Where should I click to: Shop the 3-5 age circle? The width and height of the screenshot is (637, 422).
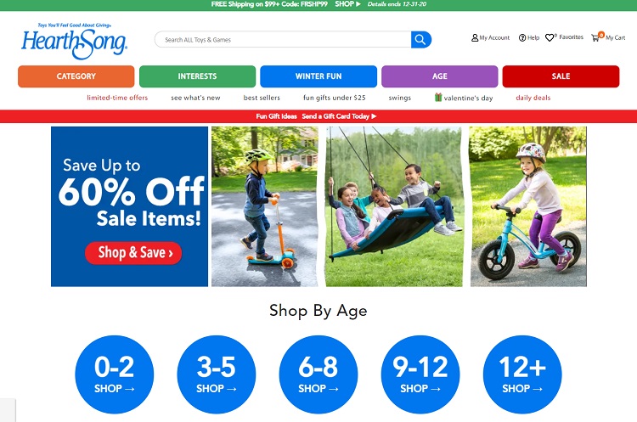(216, 374)
